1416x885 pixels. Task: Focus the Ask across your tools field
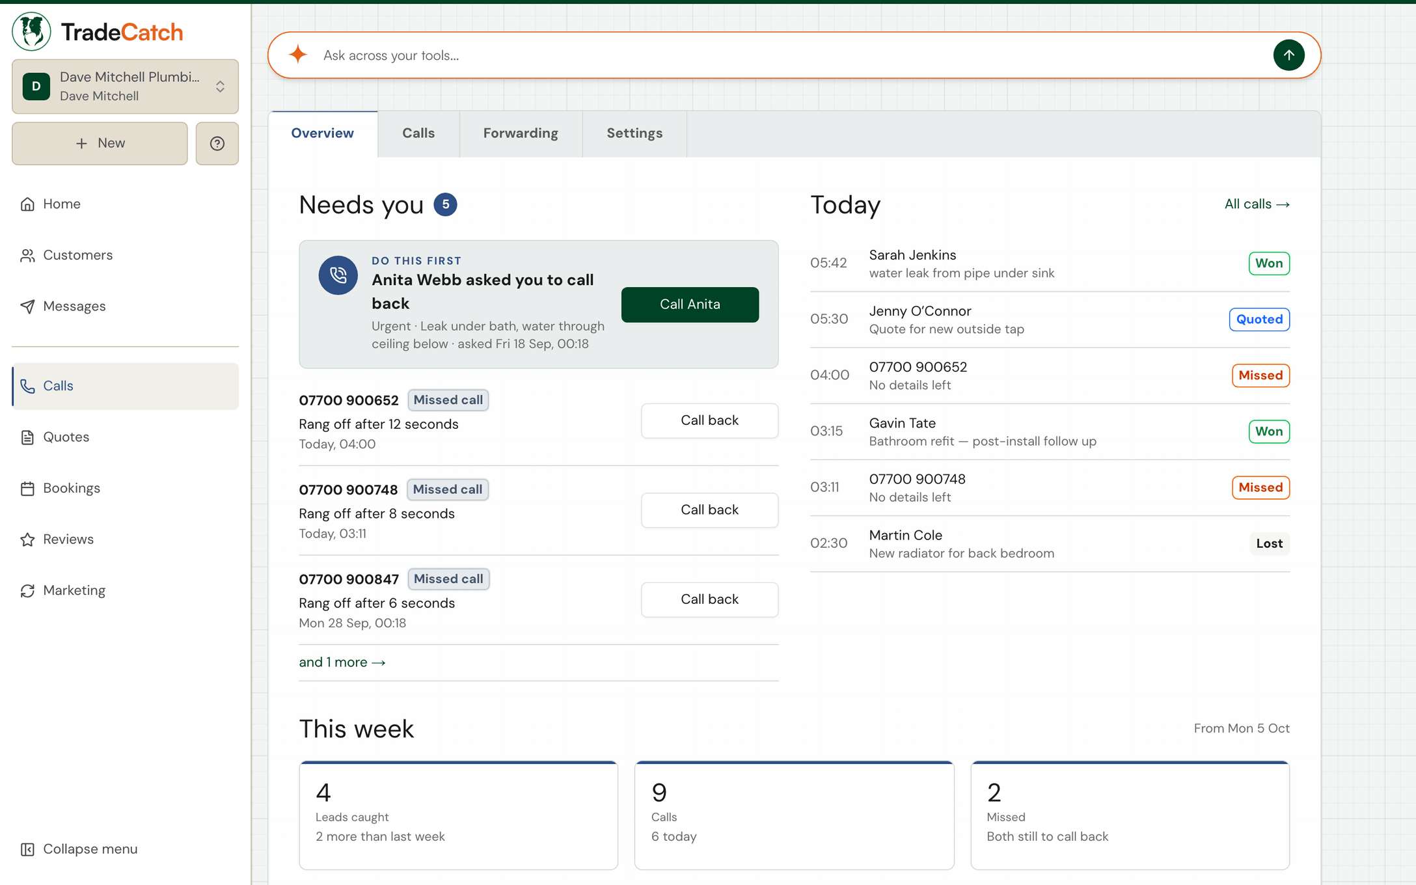(x=794, y=55)
